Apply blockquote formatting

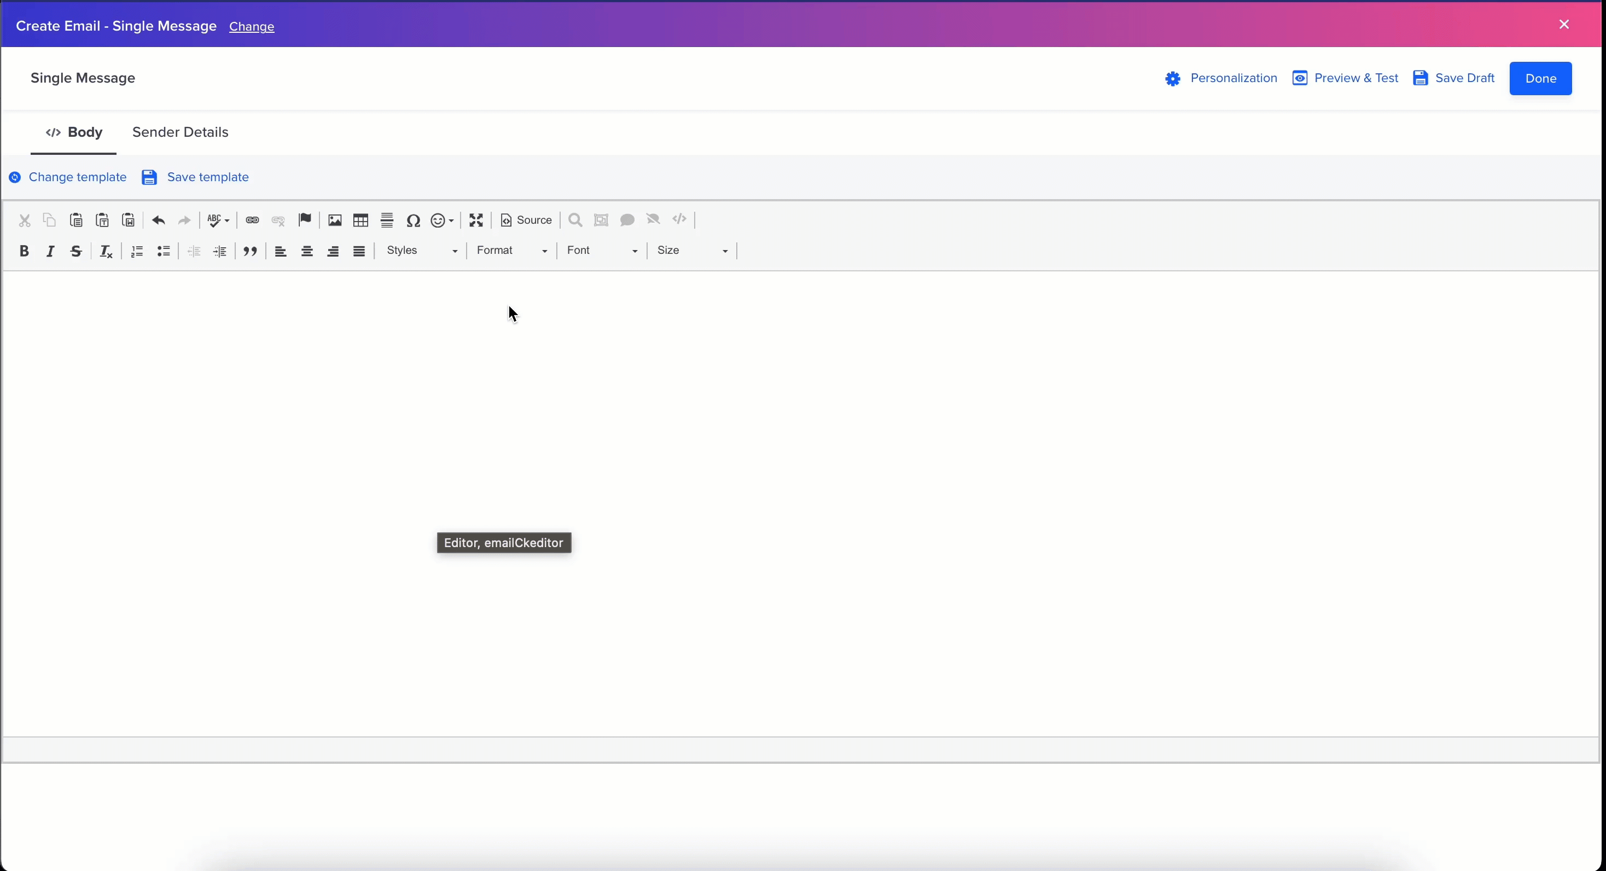[250, 251]
